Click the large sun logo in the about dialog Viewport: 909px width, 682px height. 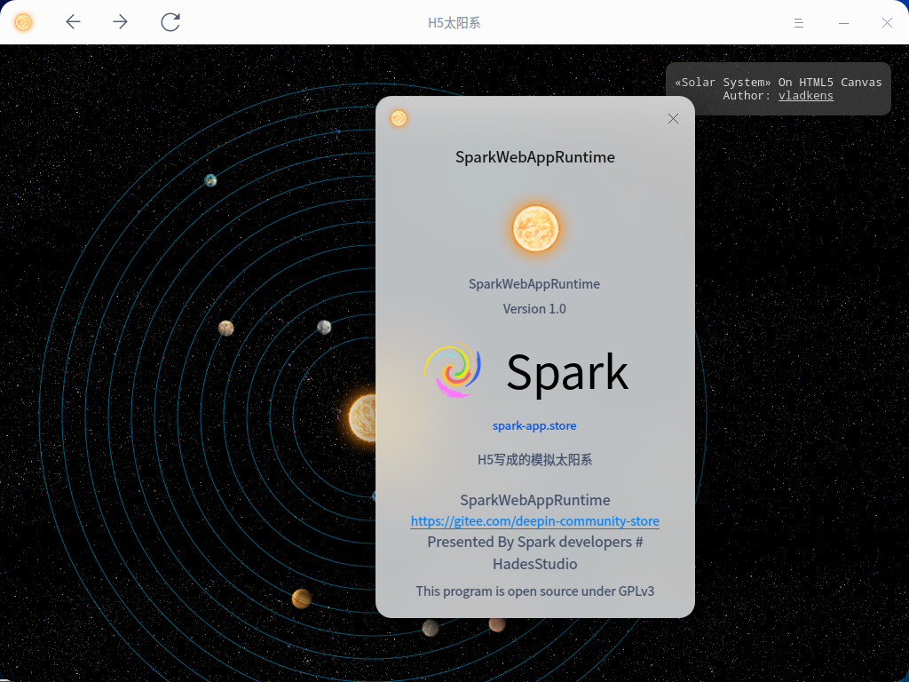(535, 228)
